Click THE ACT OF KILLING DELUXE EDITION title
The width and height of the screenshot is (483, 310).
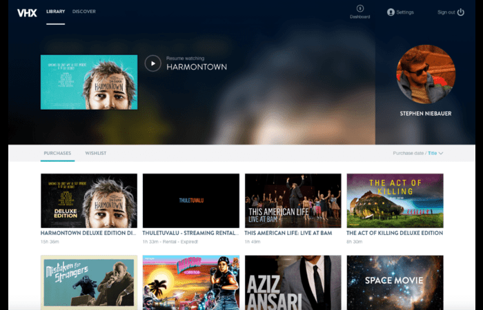[395, 233]
